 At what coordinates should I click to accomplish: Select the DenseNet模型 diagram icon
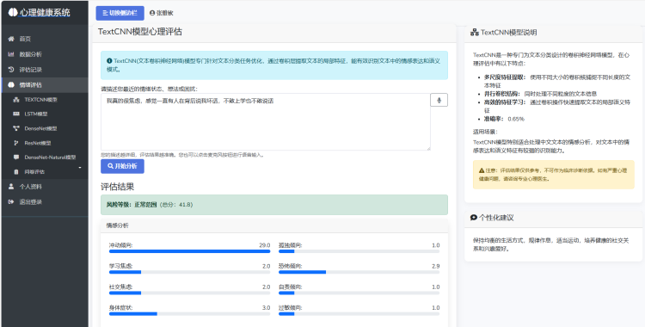[16, 128]
